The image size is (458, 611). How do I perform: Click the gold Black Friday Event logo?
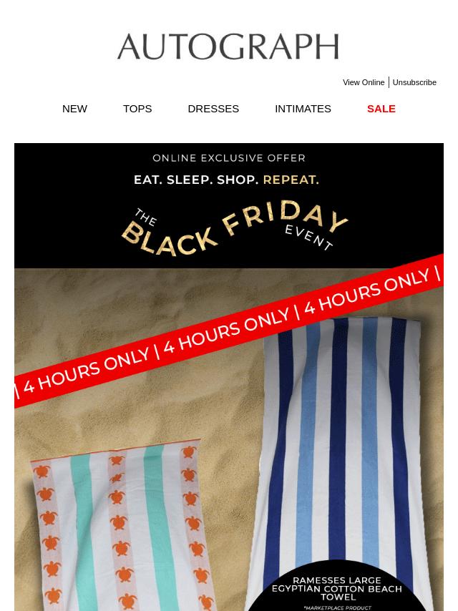234,228
